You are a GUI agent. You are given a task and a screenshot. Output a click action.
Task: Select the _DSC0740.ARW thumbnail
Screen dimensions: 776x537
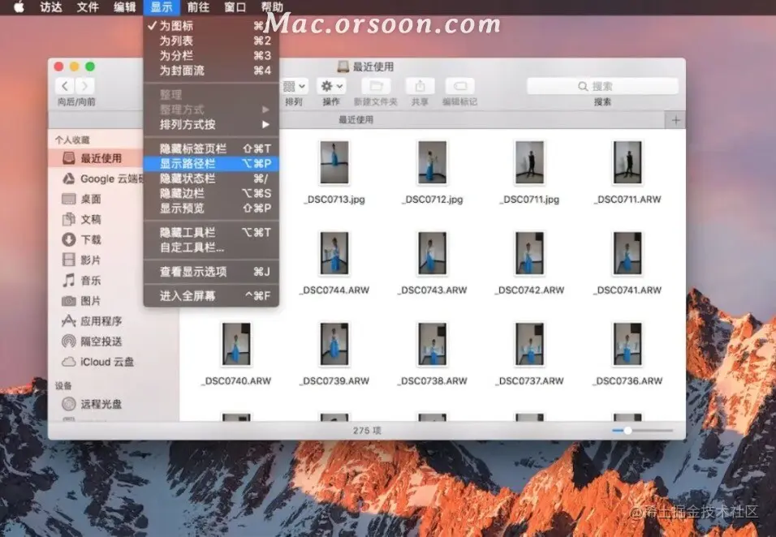point(236,344)
